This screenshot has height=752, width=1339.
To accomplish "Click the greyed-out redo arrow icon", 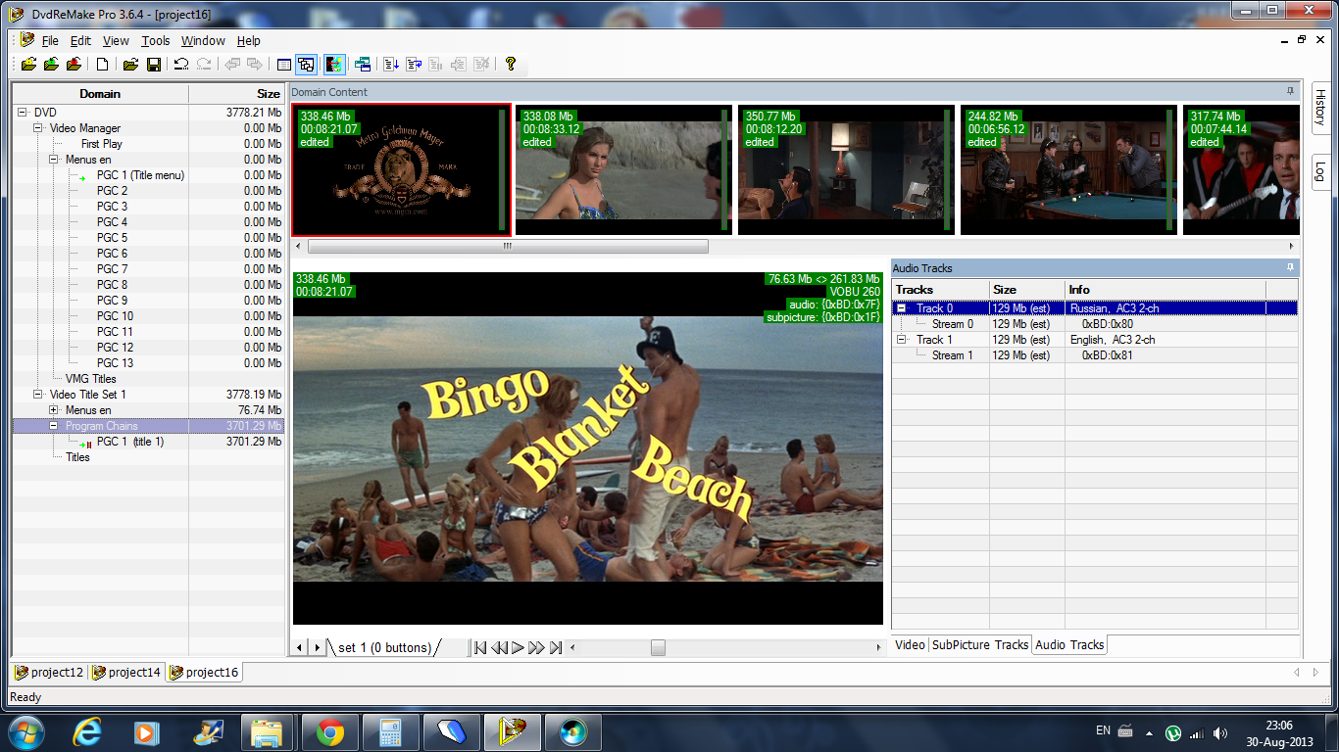I will (204, 65).
